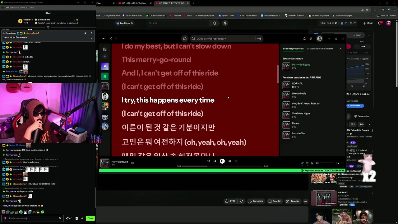This screenshot has width=398, height=224.
Task: Toggle shuffle in Spotify player
Action: pos(208,161)
